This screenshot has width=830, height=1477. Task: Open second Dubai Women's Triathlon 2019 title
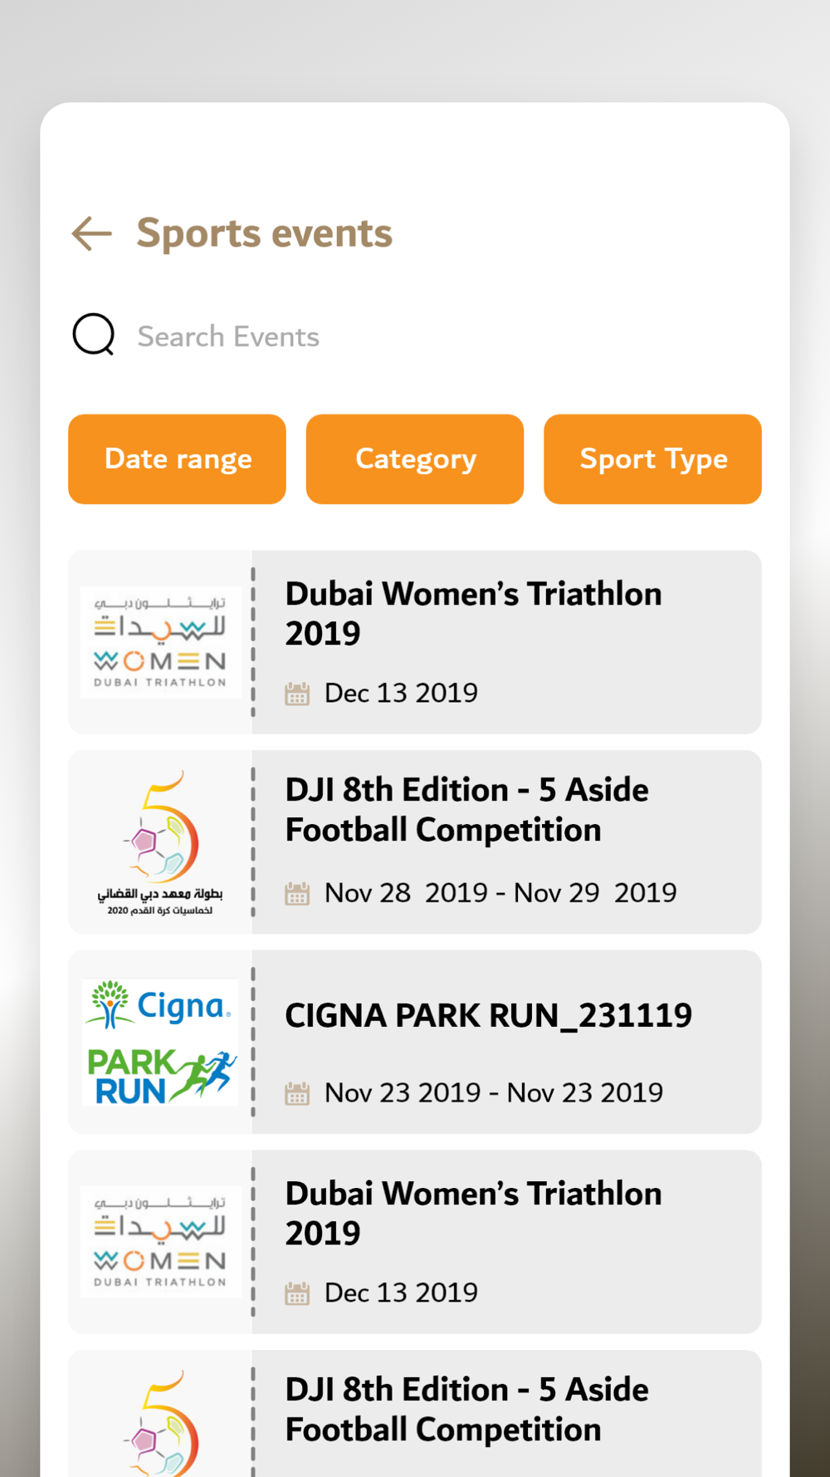tap(474, 1214)
